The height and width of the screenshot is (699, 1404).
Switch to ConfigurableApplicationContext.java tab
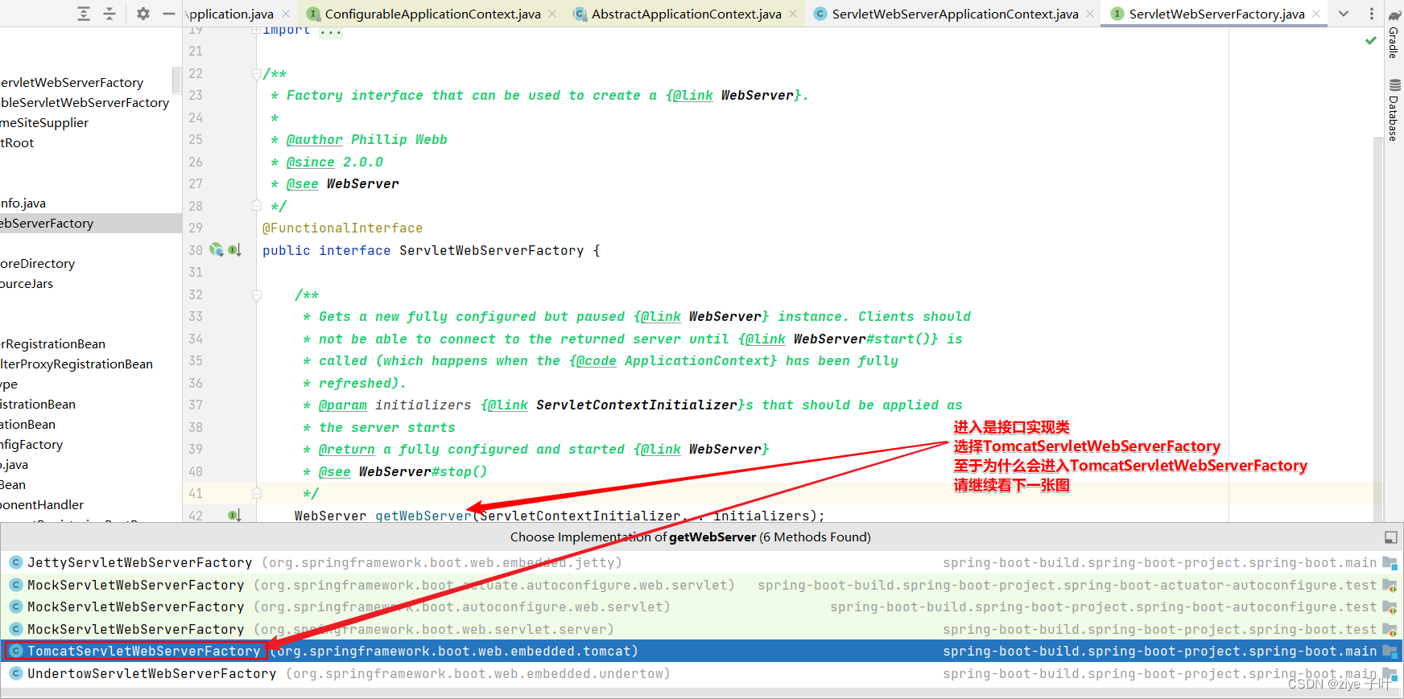point(432,14)
